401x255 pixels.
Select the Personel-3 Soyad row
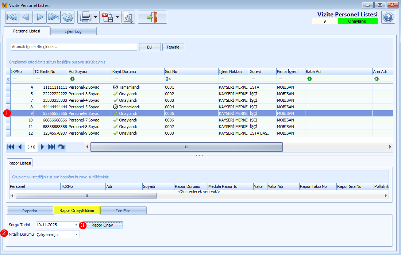click(x=84, y=94)
